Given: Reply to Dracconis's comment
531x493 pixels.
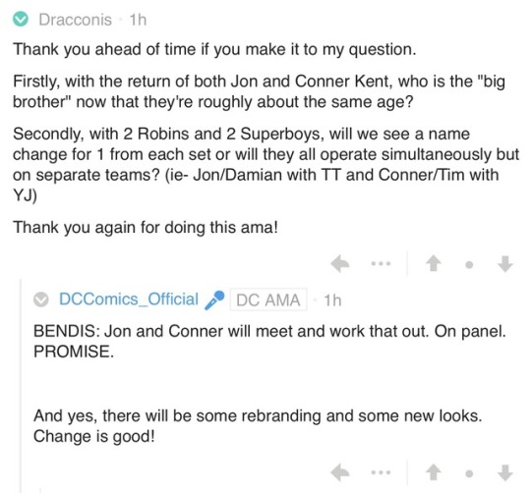Looking at the screenshot, I should coord(340,264).
